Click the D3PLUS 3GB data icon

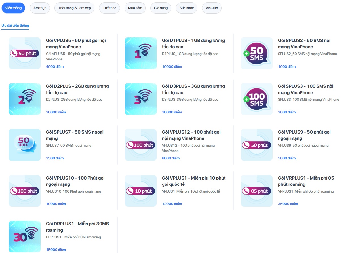tap(141, 99)
